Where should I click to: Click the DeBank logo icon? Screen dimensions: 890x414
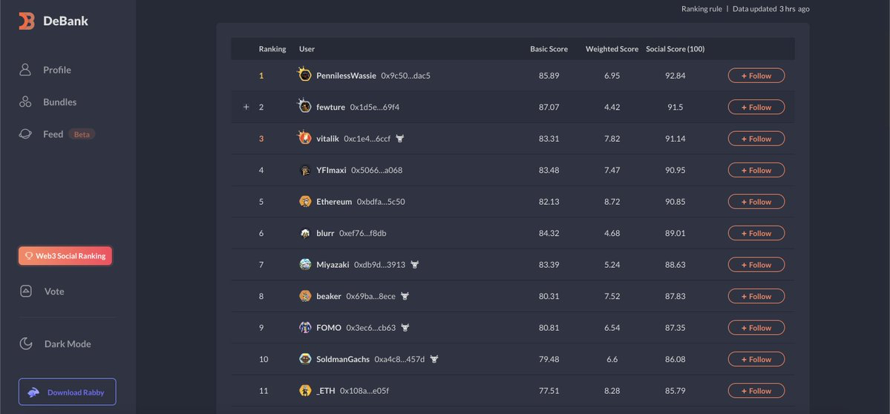point(26,21)
